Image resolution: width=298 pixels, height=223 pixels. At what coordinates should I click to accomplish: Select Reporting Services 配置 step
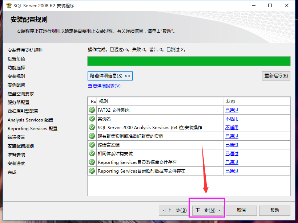pyautogui.click(x=32, y=129)
